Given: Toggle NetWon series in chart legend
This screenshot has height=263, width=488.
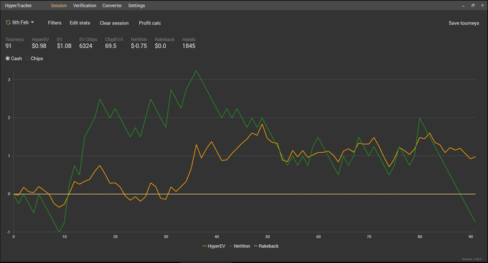Looking at the screenshot, I should [239, 246].
